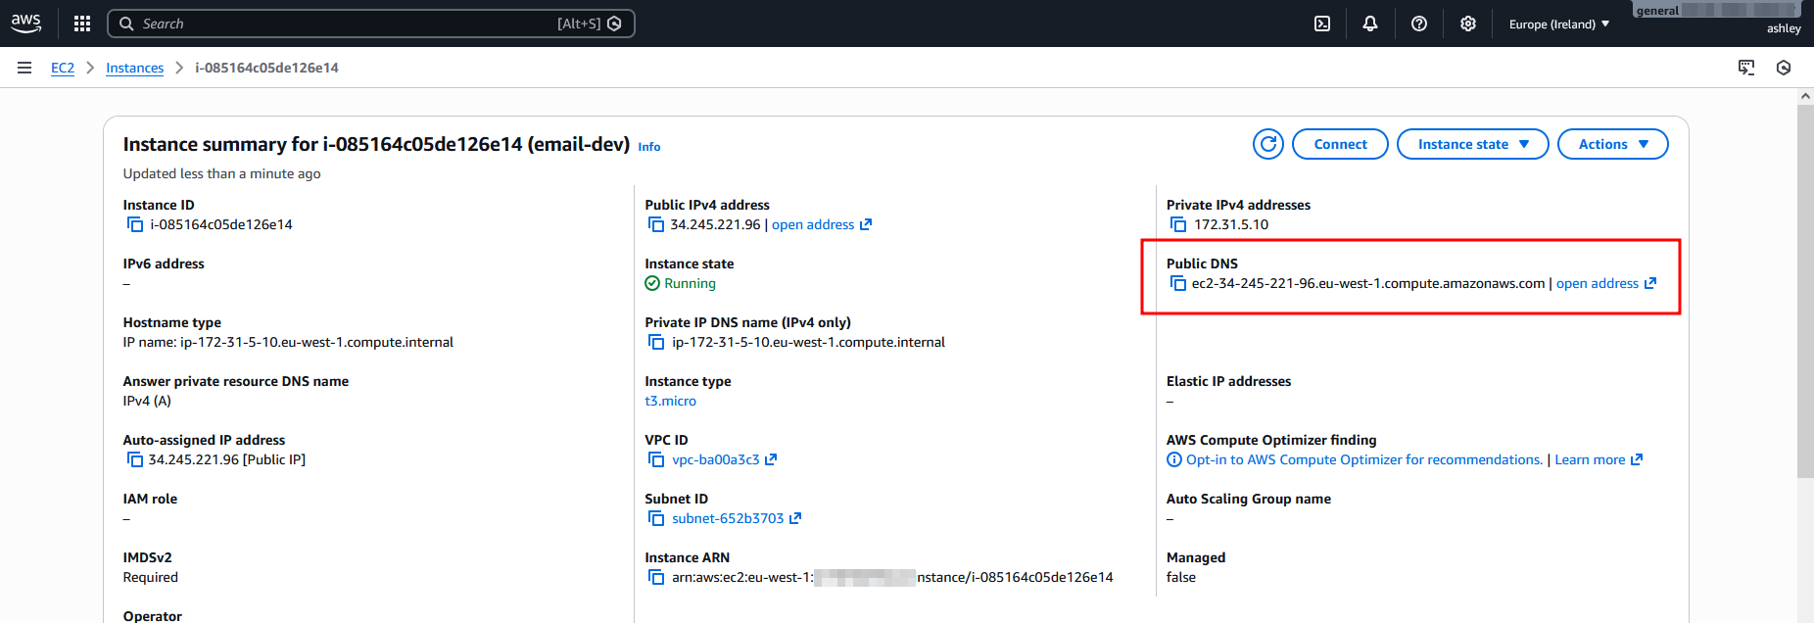Click the Amazon Q icon in search field

pos(614,24)
